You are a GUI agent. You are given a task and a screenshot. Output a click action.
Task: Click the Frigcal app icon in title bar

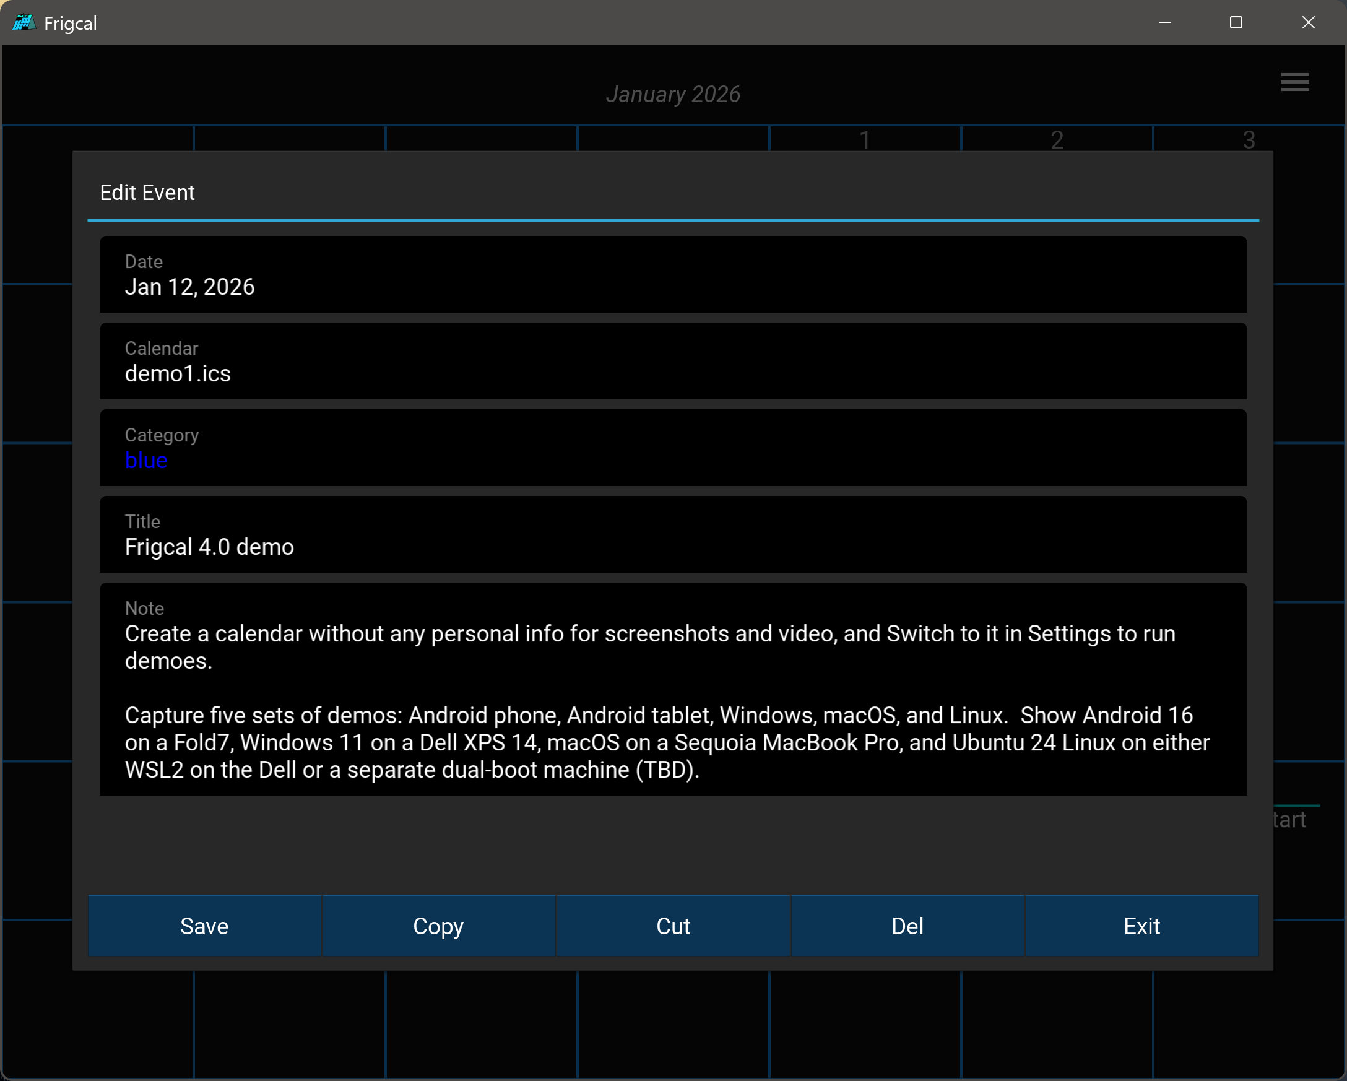tap(24, 23)
